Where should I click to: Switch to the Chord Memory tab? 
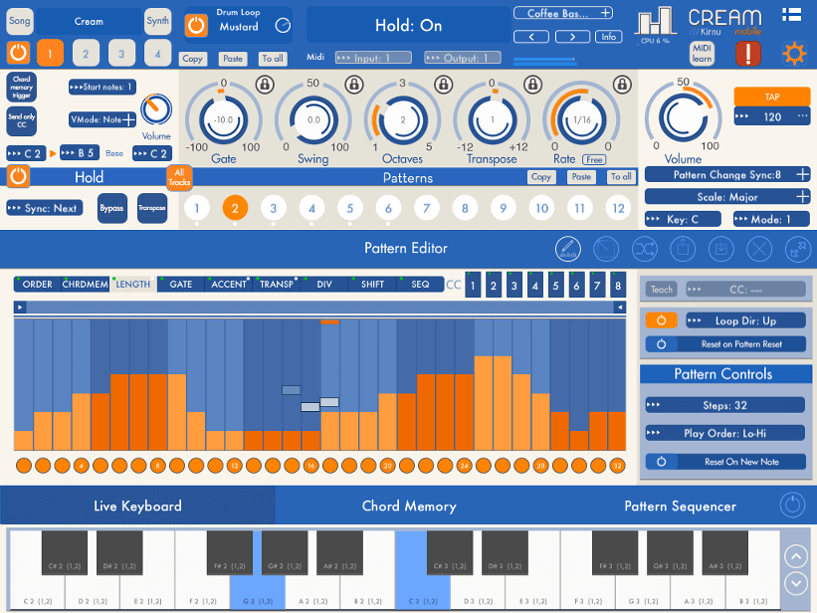pos(409,506)
